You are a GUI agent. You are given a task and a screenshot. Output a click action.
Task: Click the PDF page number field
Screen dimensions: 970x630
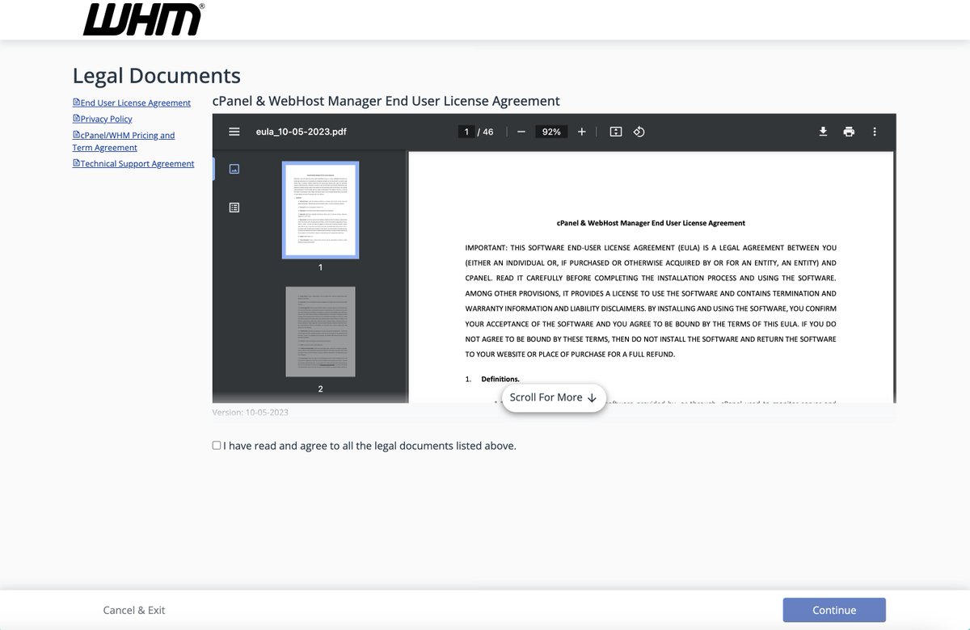[x=466, y=132]
